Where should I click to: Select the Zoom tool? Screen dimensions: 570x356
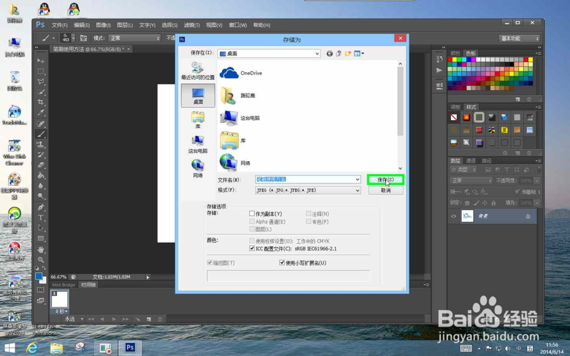tap(40, 260)
